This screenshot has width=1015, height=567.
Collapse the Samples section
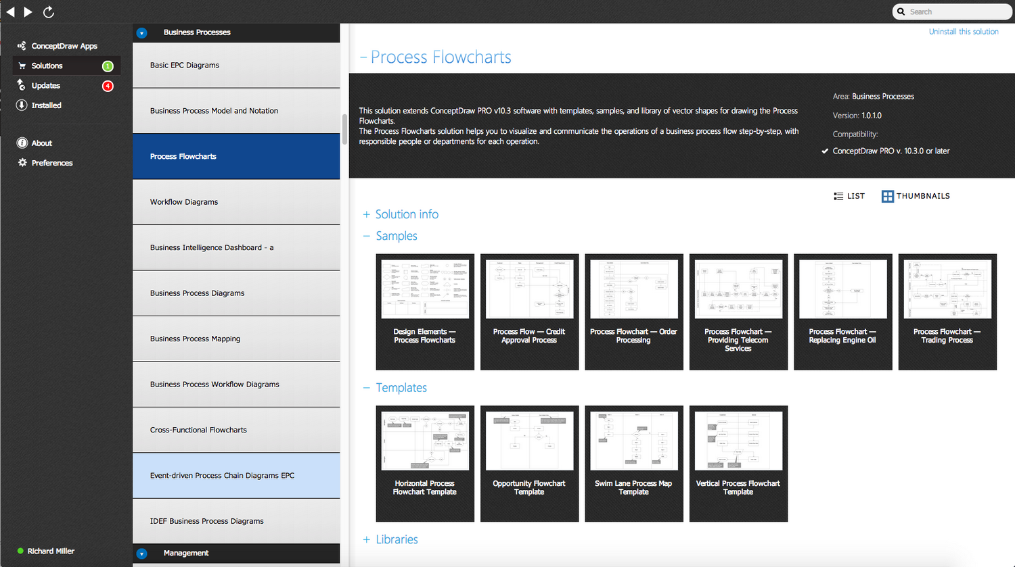coord(366,236)
